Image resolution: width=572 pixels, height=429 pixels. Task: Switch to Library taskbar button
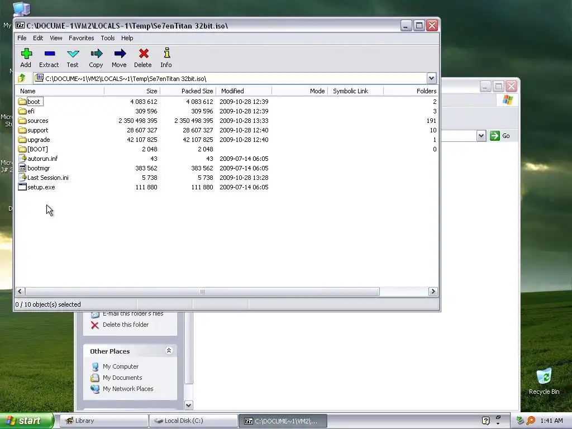[x=103, y=421]
